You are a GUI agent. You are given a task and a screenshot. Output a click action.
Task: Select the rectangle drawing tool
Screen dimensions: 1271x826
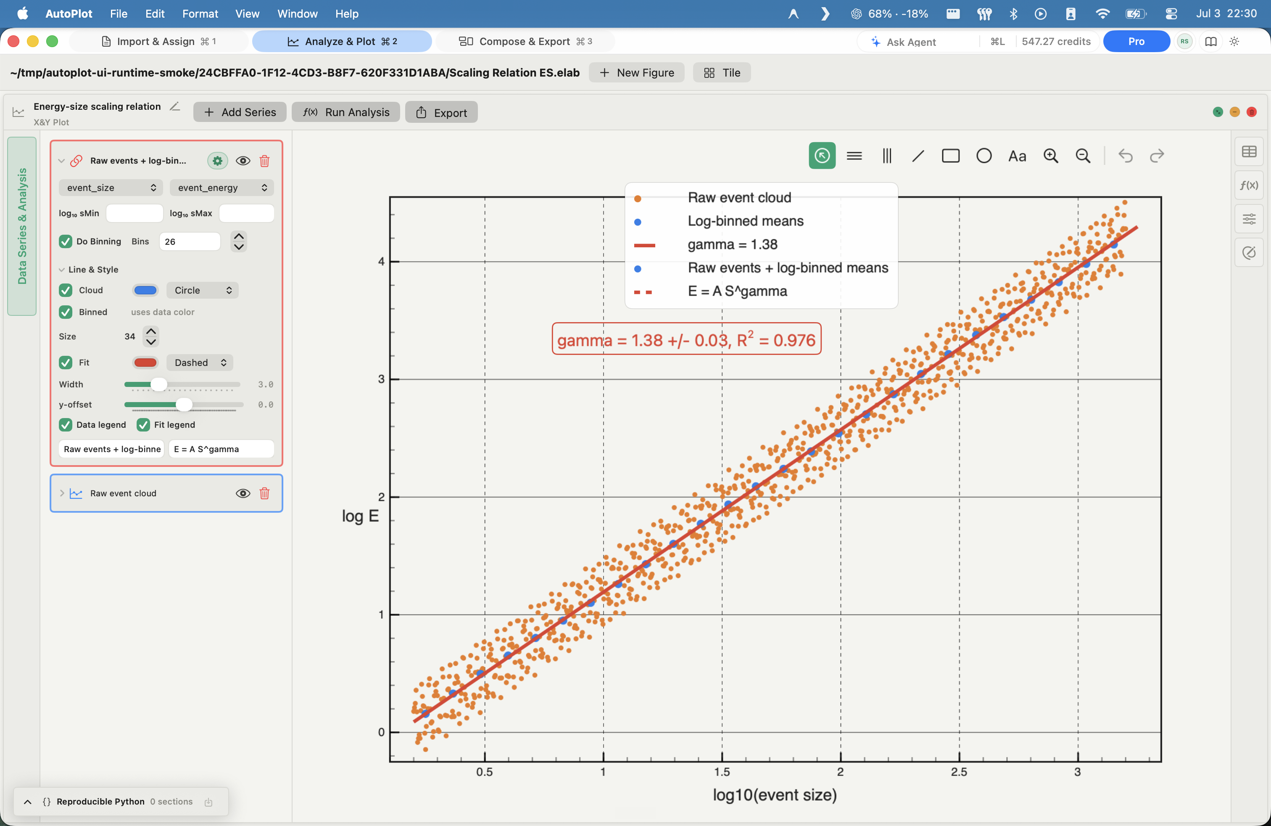point(951,156)
